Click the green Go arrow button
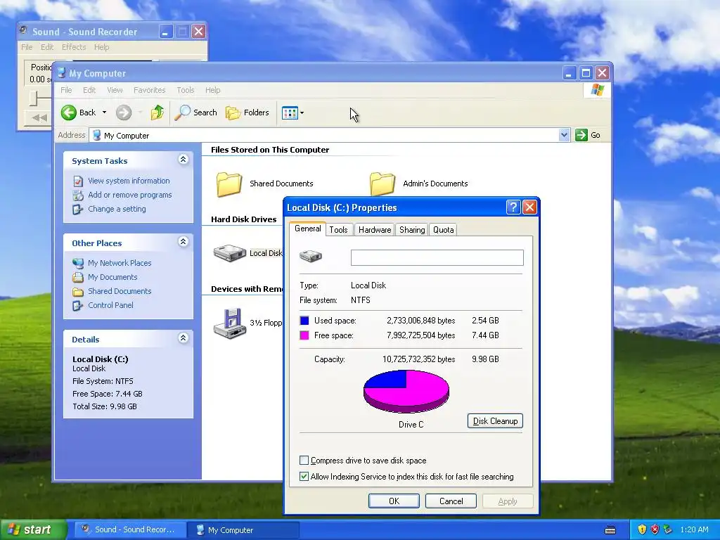 point(581,135)
